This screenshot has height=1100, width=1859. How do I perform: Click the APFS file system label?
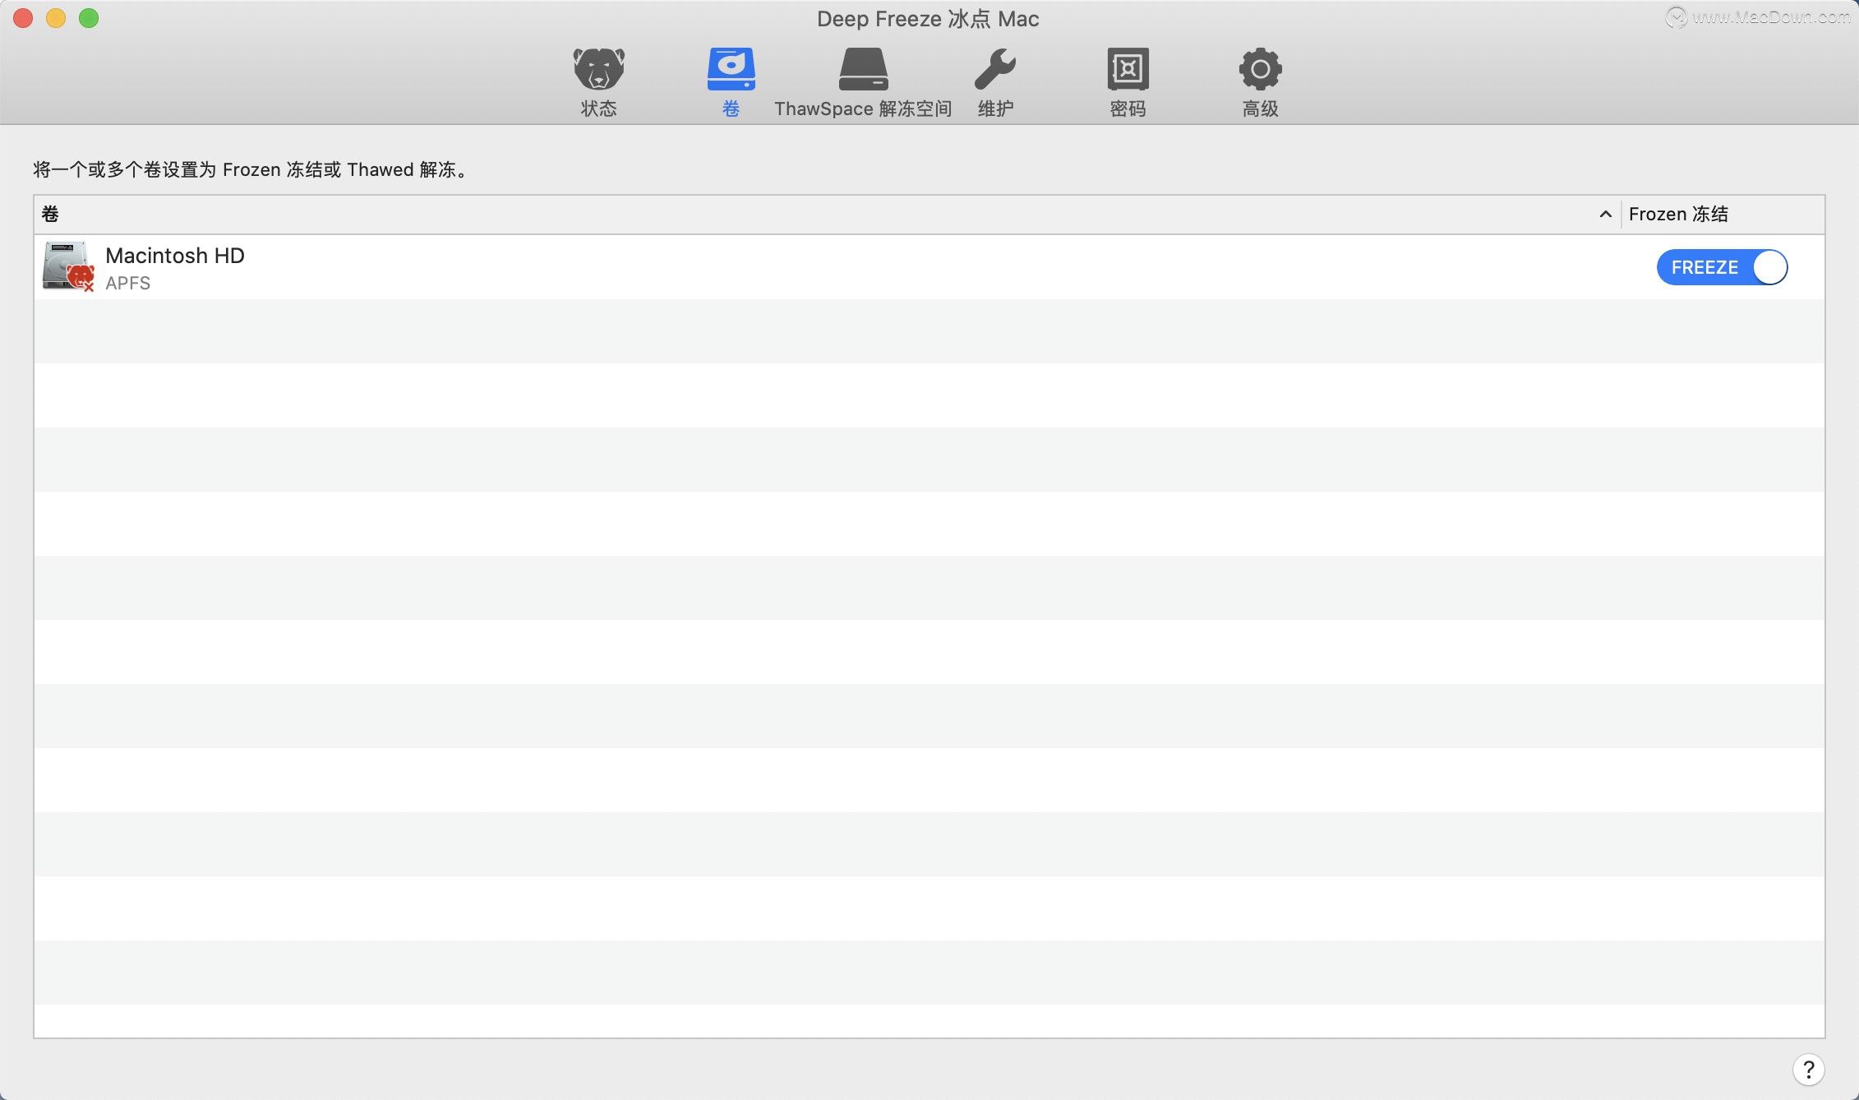click(128, 283)
